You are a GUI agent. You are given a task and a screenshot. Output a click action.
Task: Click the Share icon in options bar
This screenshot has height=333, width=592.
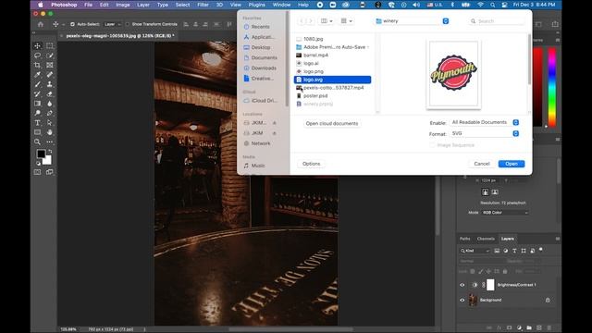point(555,24)
